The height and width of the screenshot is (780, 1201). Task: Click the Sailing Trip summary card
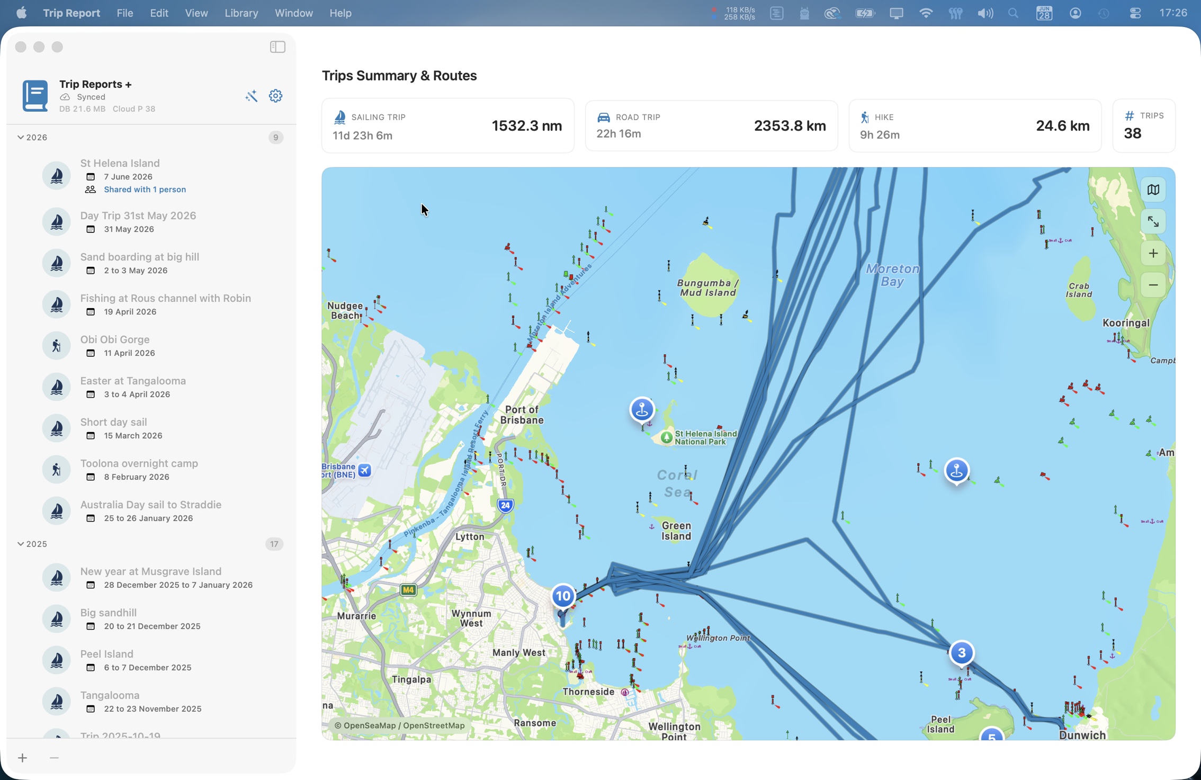448,125
